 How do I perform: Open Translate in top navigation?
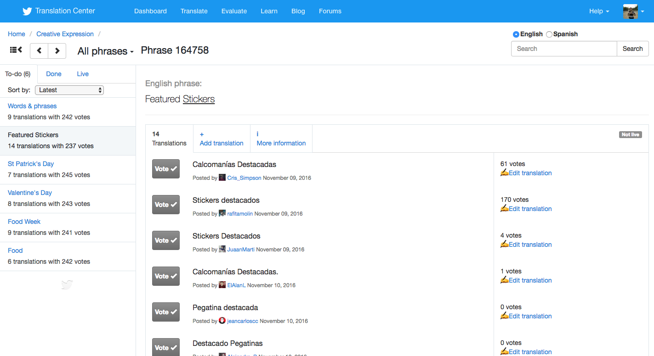[194, 11]
